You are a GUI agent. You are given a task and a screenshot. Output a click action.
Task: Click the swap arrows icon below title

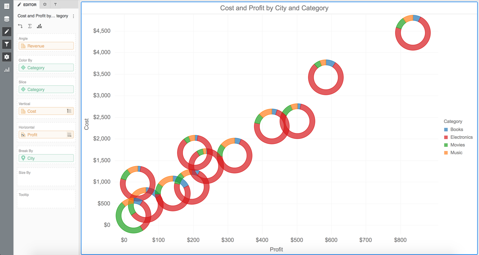click(x=20, y=26)
